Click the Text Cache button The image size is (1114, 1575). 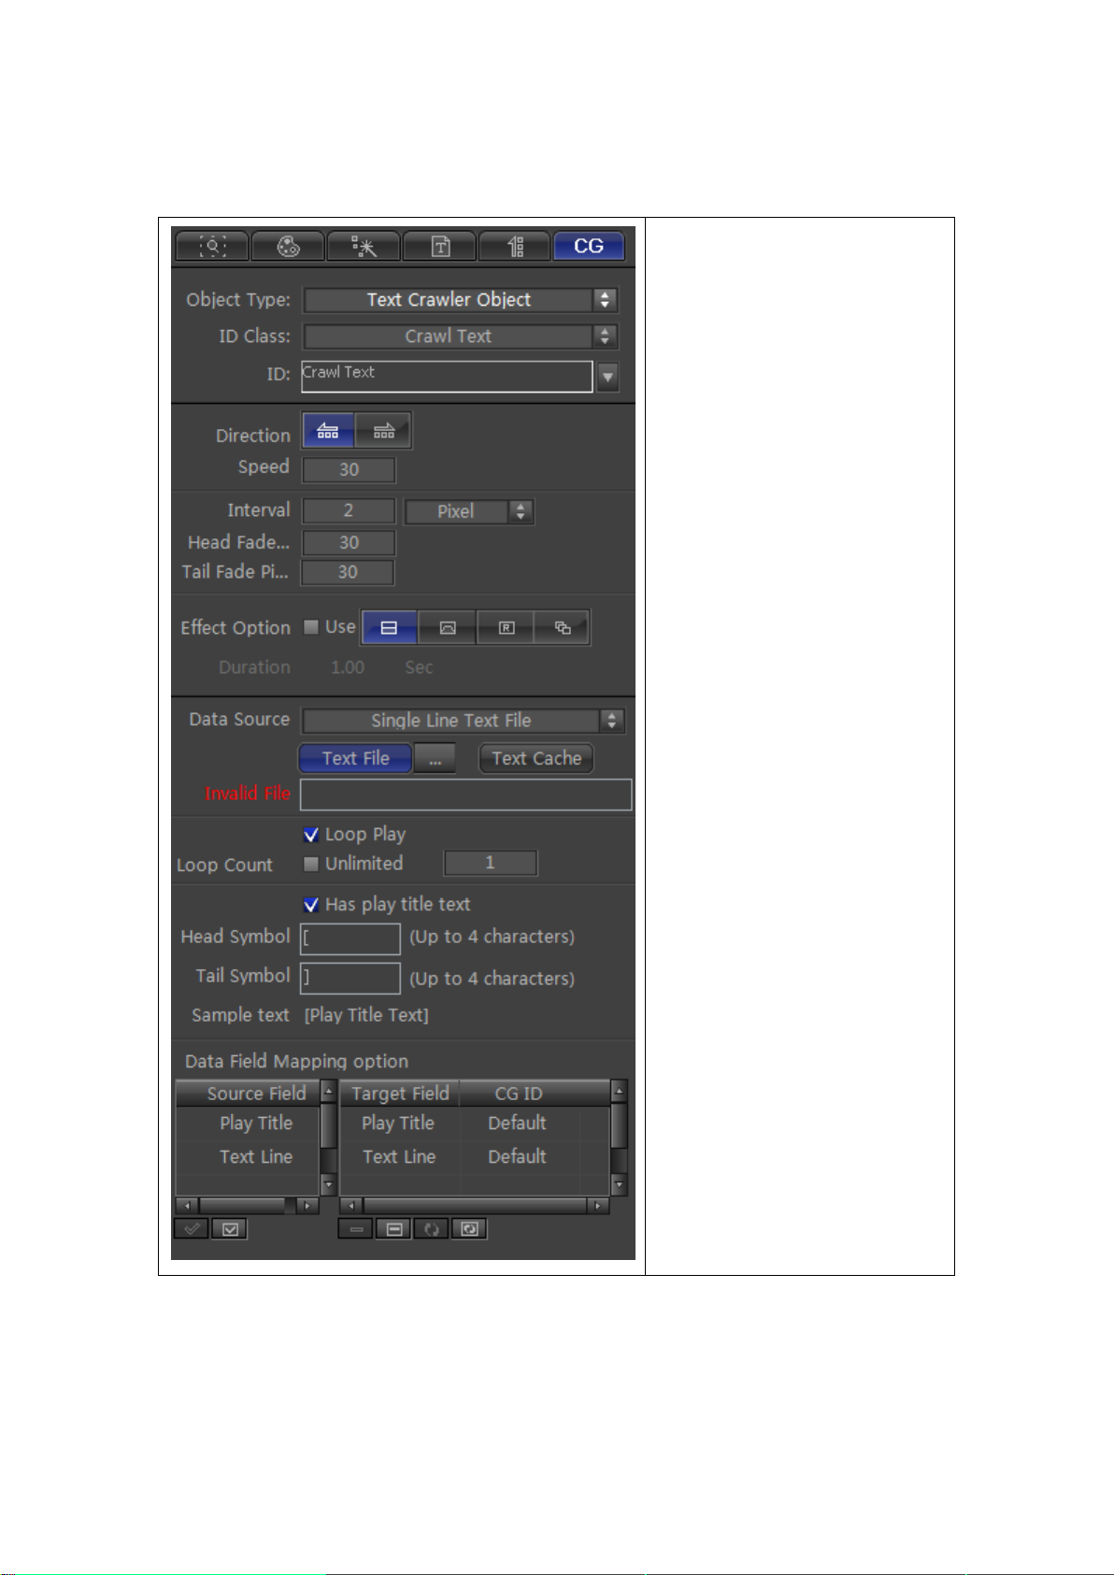click(x=536, y=758)
